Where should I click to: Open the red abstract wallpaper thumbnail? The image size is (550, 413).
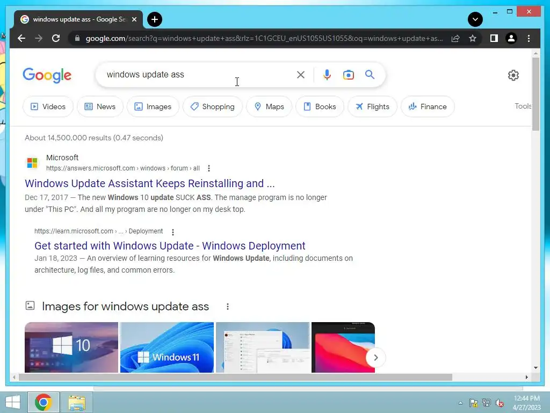(x=343, y=347)
